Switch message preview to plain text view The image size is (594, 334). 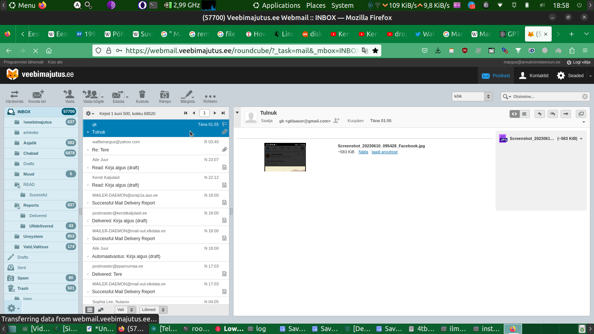[524, 114]
